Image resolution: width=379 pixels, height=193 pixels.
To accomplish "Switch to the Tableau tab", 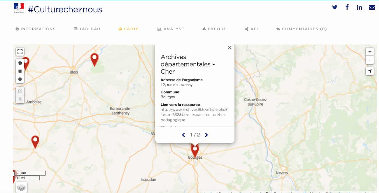I will point(87,29).
